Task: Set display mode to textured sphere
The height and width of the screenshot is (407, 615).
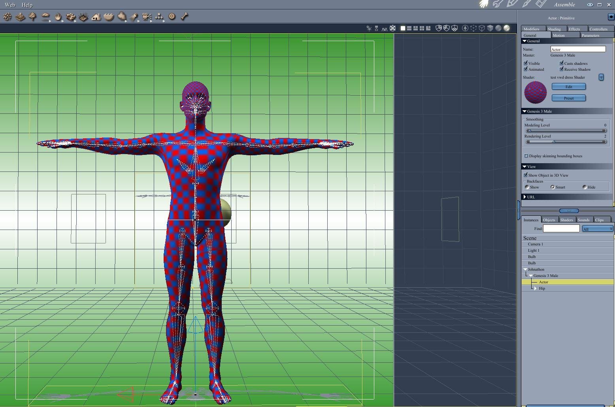Action: (x=506, y=28)
